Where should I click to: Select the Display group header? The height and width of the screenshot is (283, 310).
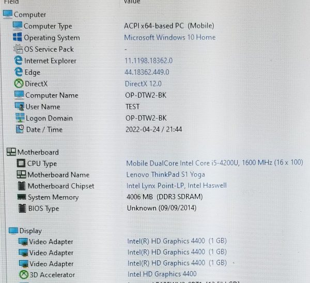(30, 231)
